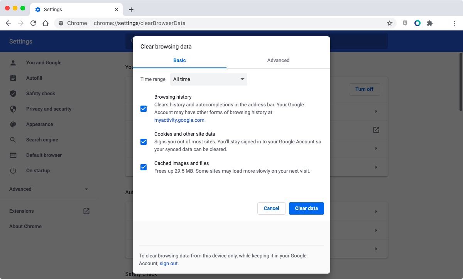This screenshot has width=463, height=279.
Task: Select the Basic tab
Action: click(x=179, y=60)
